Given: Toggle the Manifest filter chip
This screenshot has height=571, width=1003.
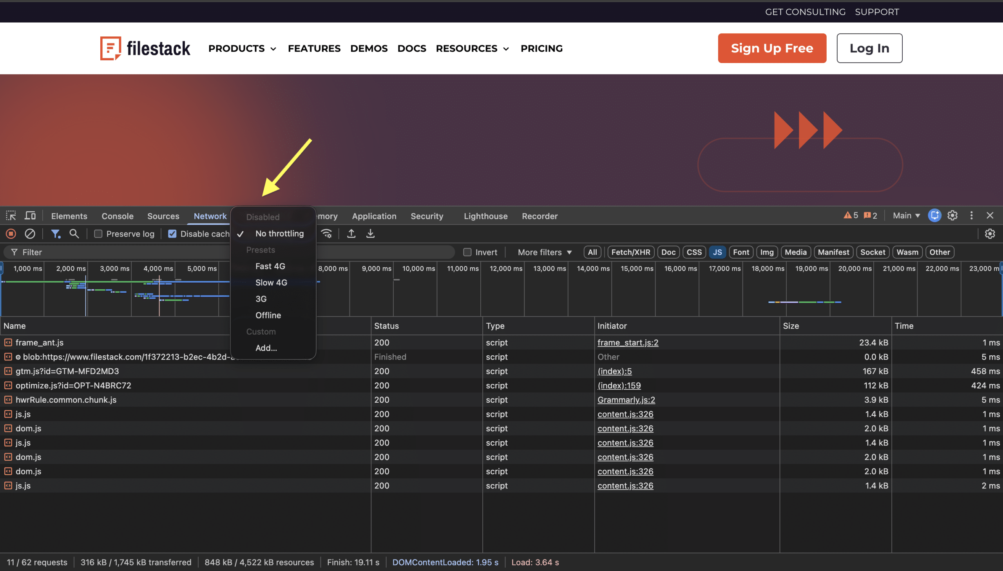Looking at the screenshot, I should tap(833, 252).
